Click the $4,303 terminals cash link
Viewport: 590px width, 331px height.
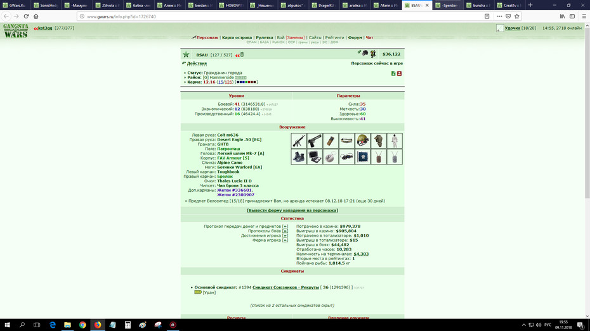point(361,254)
